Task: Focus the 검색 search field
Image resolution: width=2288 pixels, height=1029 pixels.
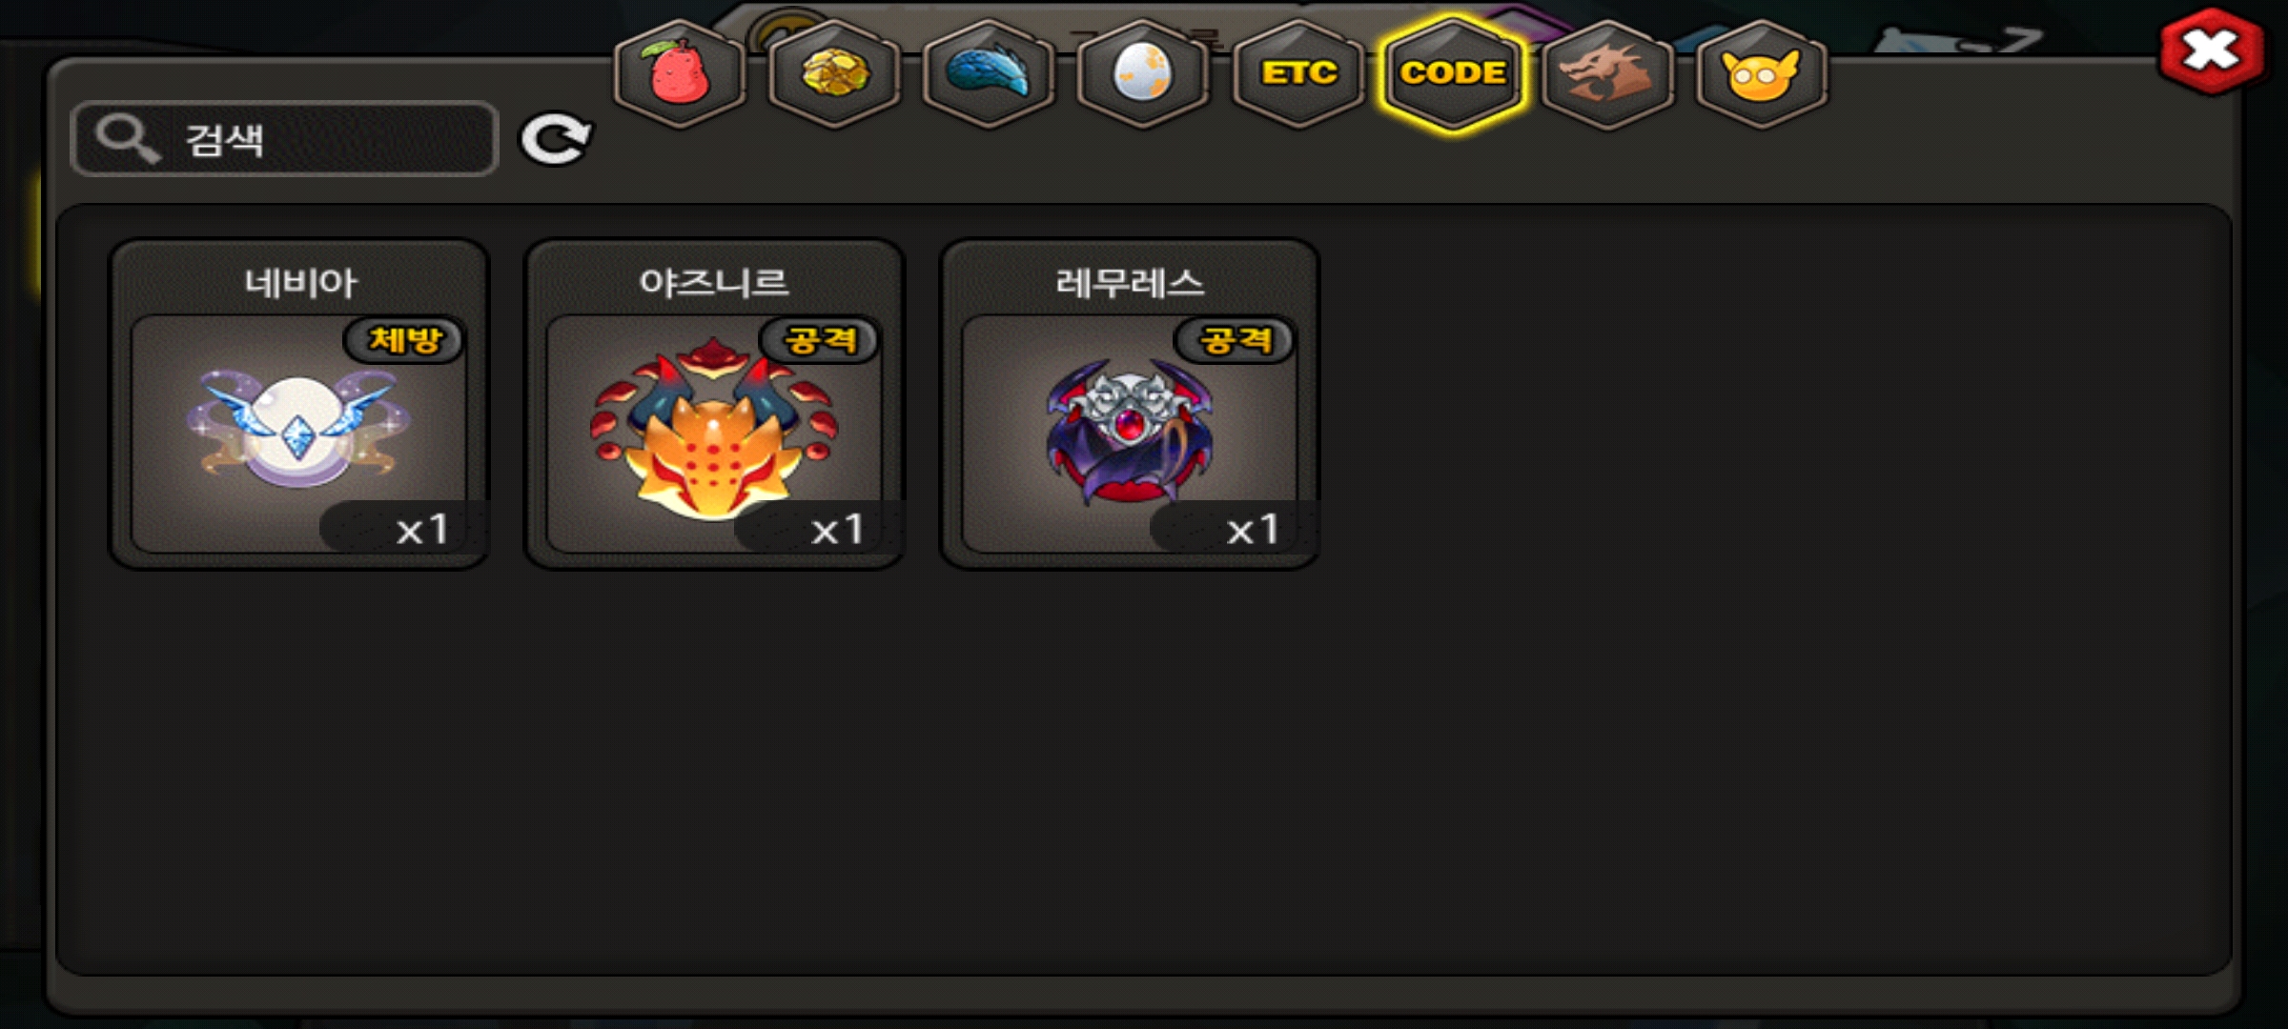Action: click(285, 139)
